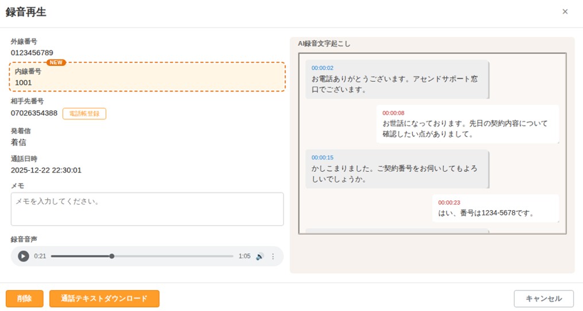Click the AI録音文字起こし heading
Screen dimensions: 583x311
click(x=324, y=44)
